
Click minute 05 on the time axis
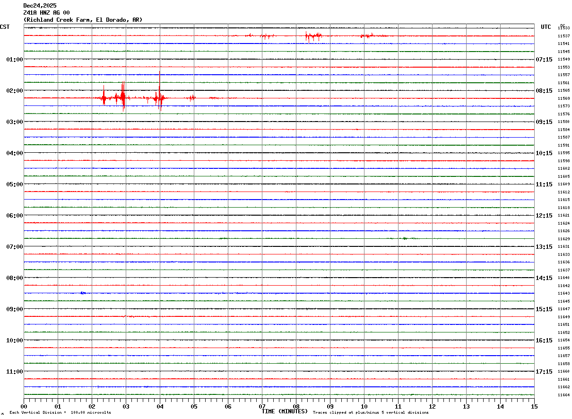(x=194, y=406)
